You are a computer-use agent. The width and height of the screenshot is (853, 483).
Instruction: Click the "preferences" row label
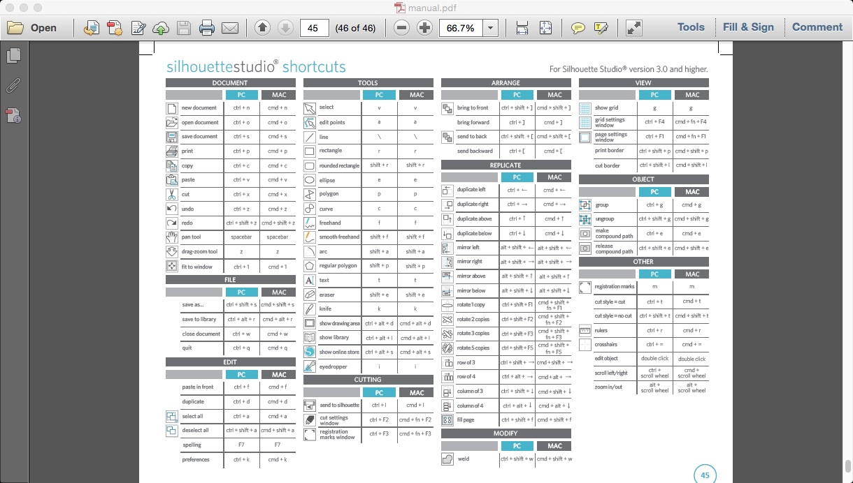tap(196, 459)
